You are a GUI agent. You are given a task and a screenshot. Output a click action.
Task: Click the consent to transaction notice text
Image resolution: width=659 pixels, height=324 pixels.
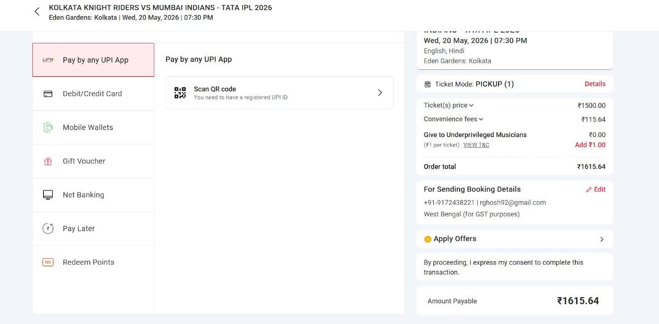[x=504, y=267]
